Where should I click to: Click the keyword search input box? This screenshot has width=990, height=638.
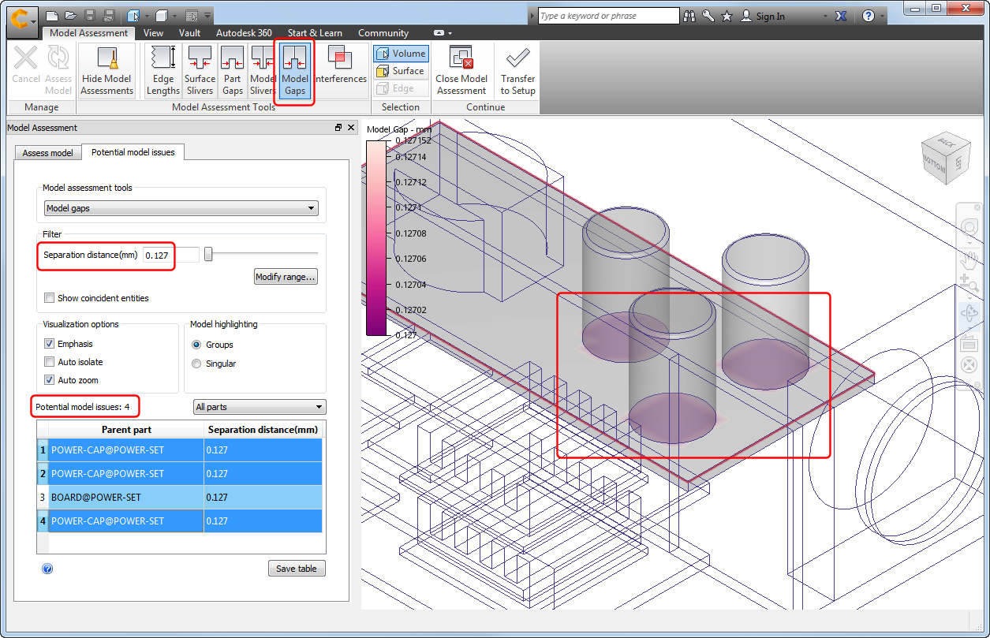coord(608,16)
